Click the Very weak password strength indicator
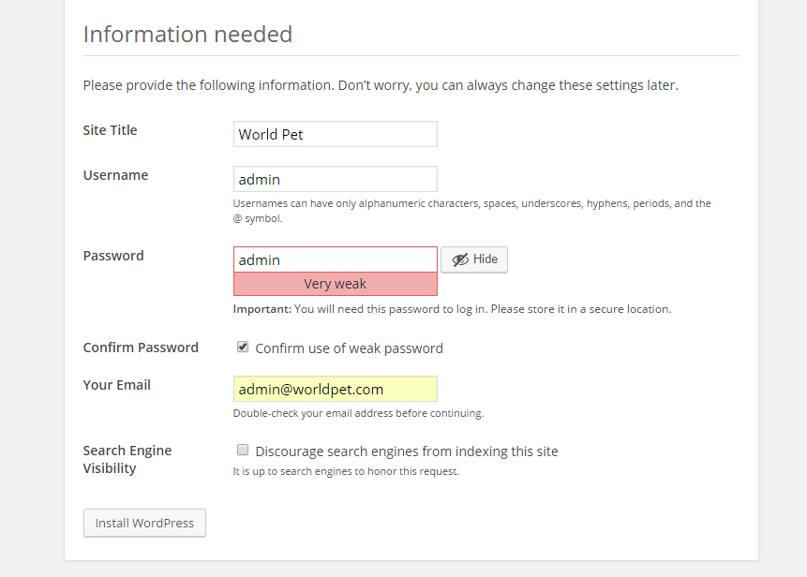The width and height of the screenshot is (807, 577). 335,284
